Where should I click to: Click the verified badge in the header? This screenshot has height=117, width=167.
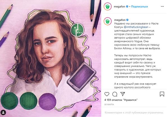pyautogui.click(x=127, y=6)
